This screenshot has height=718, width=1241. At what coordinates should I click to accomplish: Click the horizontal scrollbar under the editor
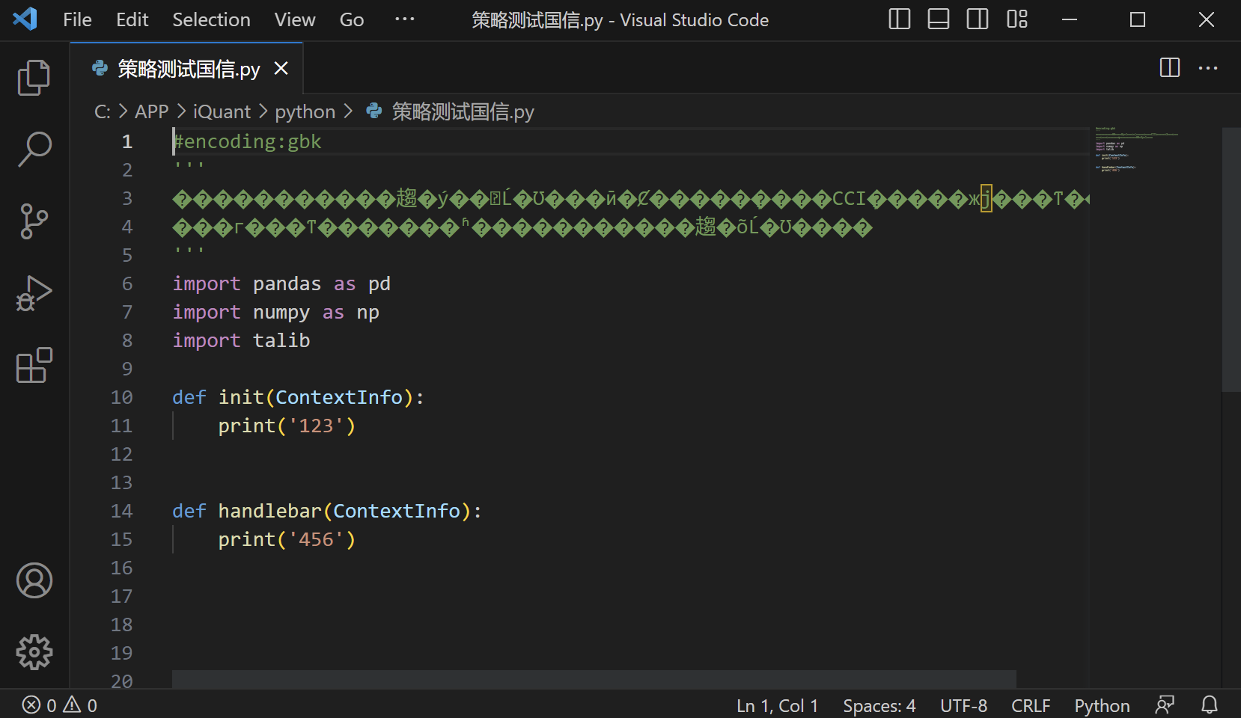[594, 679]
